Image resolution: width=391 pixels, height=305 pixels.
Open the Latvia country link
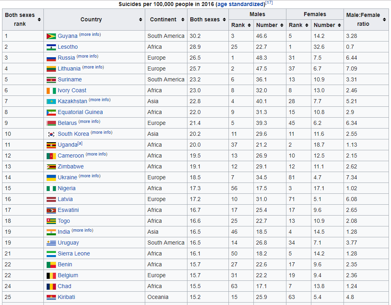pos(65,199)
